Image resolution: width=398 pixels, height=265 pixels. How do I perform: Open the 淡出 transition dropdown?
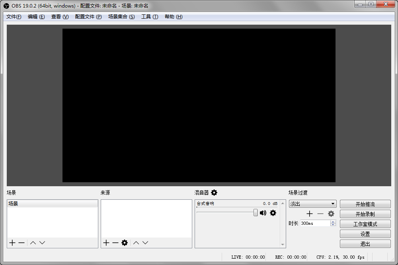(312, 203)
